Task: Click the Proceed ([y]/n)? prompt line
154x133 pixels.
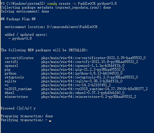Action: tap(18, 108)
